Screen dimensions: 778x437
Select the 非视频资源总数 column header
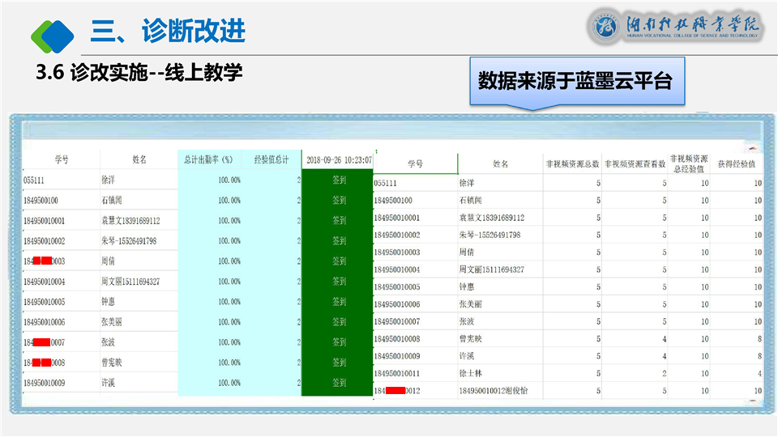pyautogui.click(x=572, y=163)
